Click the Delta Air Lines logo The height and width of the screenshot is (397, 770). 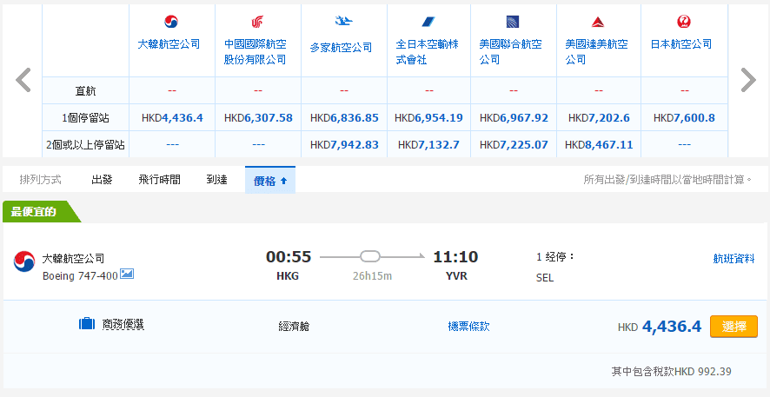(598, 22)
